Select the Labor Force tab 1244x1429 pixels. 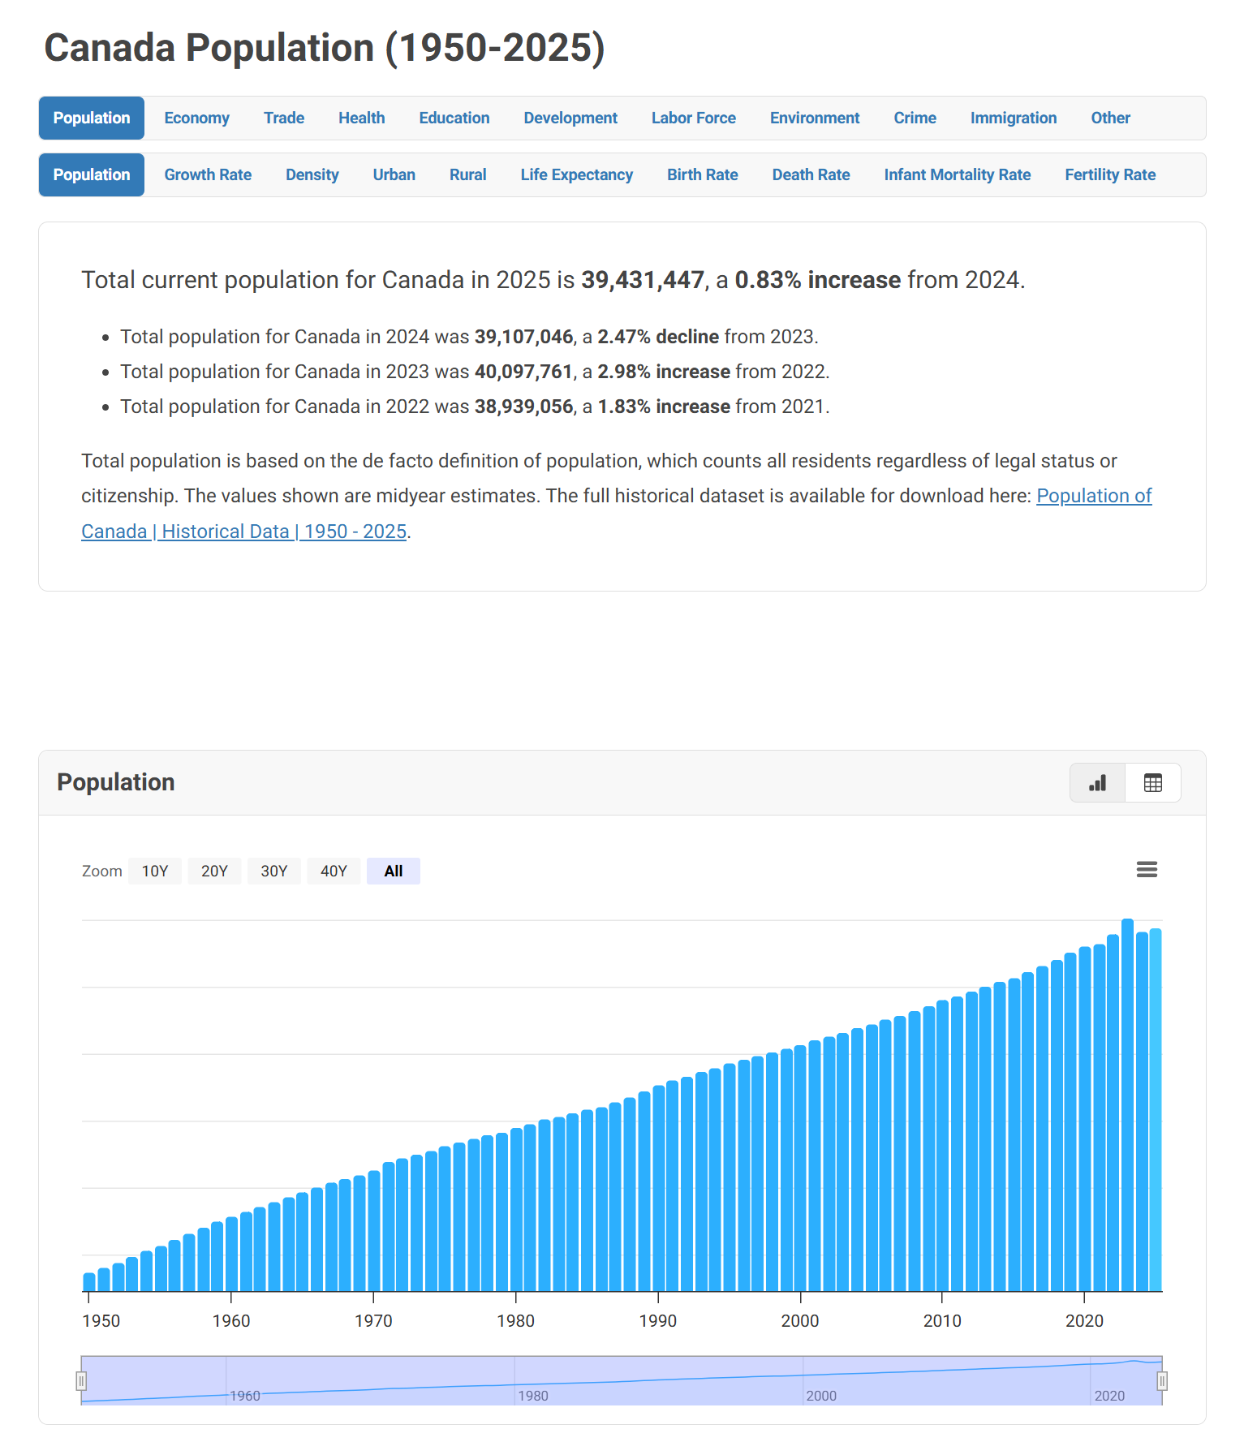pos(693,118)
